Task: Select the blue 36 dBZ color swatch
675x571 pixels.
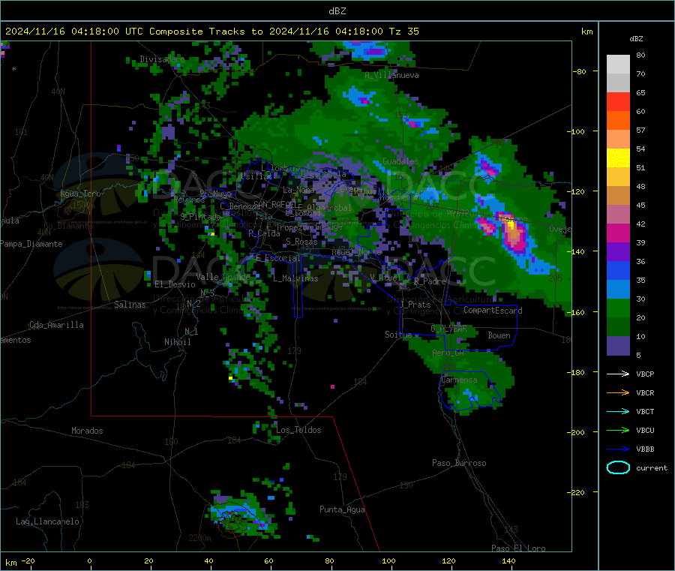Action: [x=618, y=270]
